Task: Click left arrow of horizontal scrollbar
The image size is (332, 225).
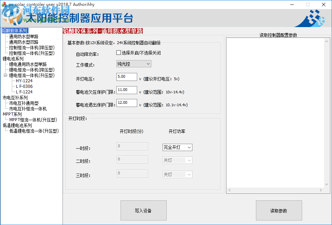Action: (x=230, y=190)
